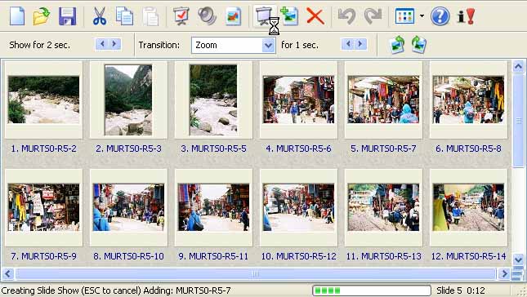Screen dimensions: 527x297
Task: Click the Copy pages icon
Action: [x=124, y=16]
